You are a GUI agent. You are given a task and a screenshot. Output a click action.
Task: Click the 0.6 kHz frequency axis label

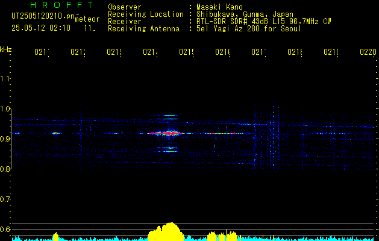(5, 229)
